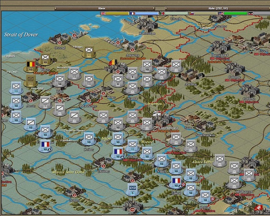Viewport: 270px width, 216px height.
Task: Click the USA flag in the top bar
Action: coord(221,13)
